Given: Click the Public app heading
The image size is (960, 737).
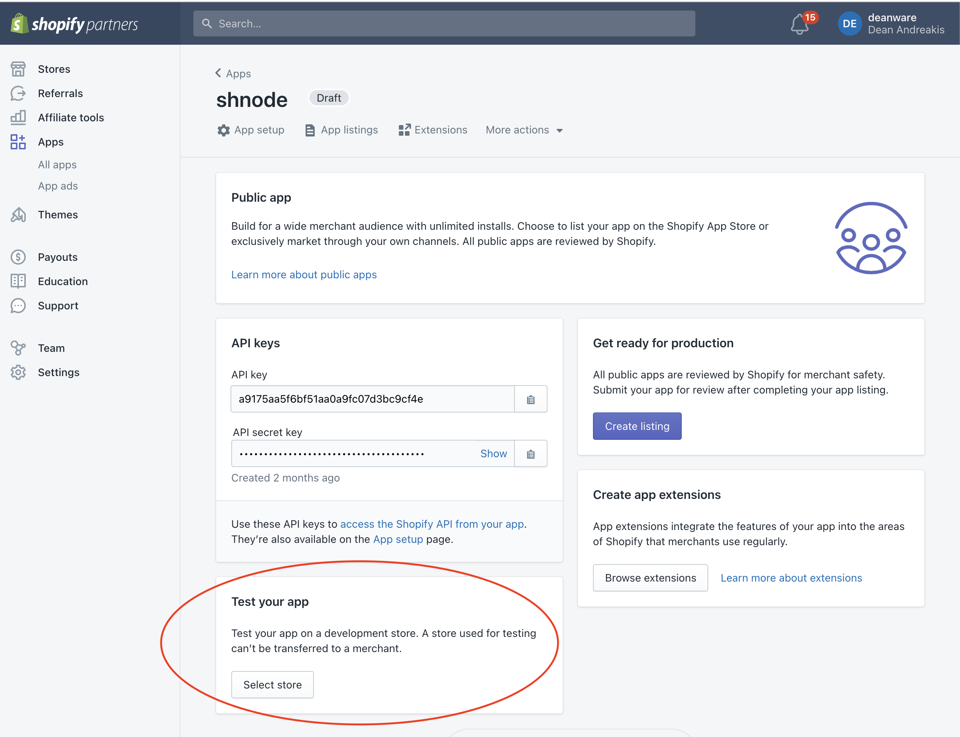Looking at the screenshot, I should pos(261,198).
